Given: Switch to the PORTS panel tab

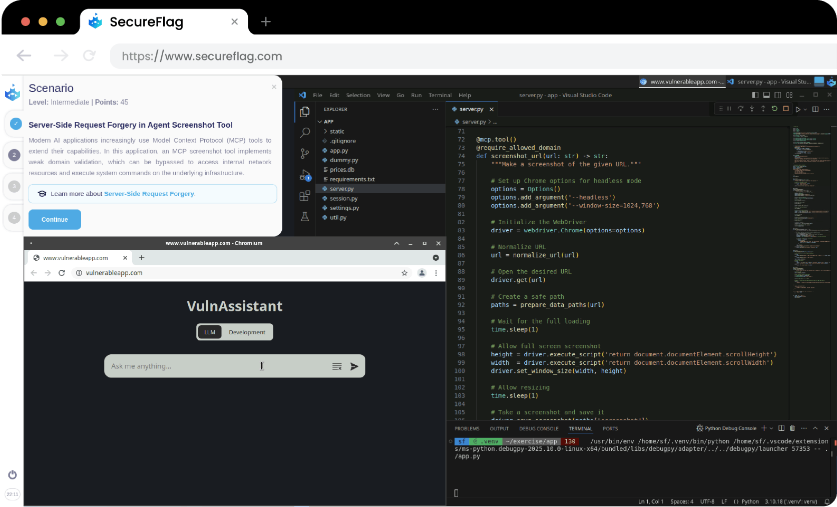Looking at the screenshot, I should click(610, 428).
